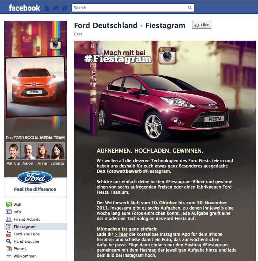The width and height of the screenshot is (258, 261).
Task: Click the orange Fiesta profile picture
Action: pos(35,87)
